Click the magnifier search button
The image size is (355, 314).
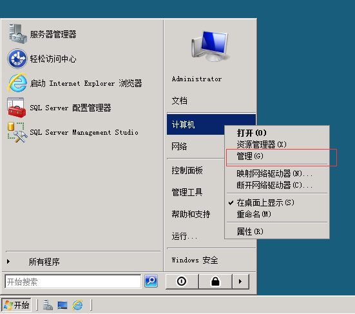point(151,281)
